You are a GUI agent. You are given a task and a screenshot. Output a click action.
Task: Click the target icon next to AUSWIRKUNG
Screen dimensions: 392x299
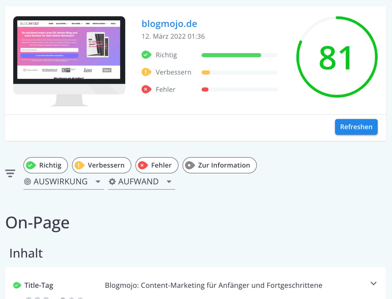[27, 181]
